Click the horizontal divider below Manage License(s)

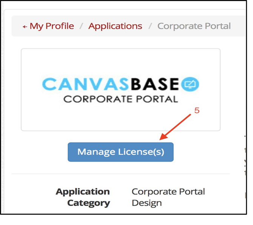[121, 174]
